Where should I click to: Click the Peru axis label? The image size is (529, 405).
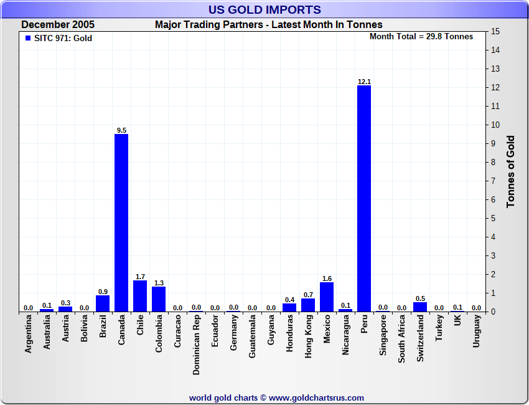[x=364, y=323]
